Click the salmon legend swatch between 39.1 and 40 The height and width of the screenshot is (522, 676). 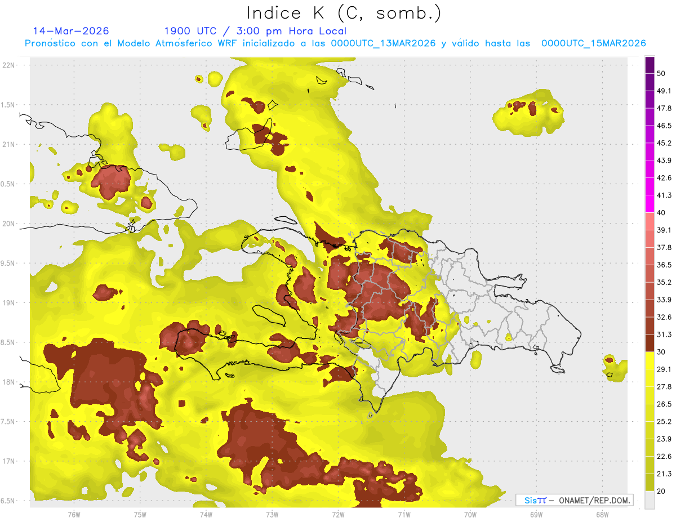click(650, 221)
